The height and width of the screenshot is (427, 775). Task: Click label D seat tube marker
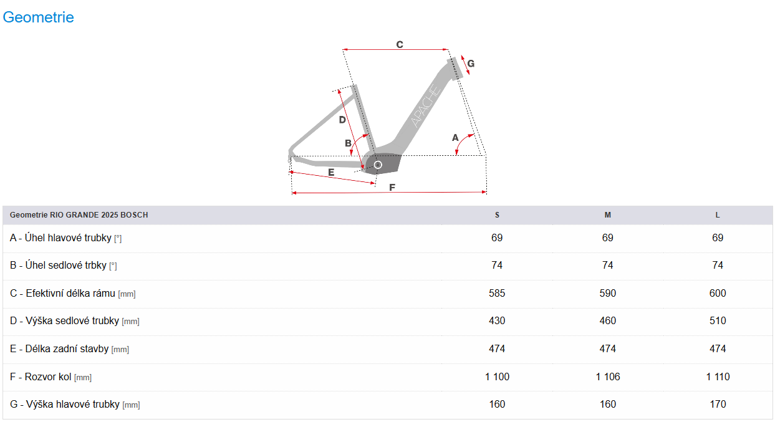click(x=342, y=120)
